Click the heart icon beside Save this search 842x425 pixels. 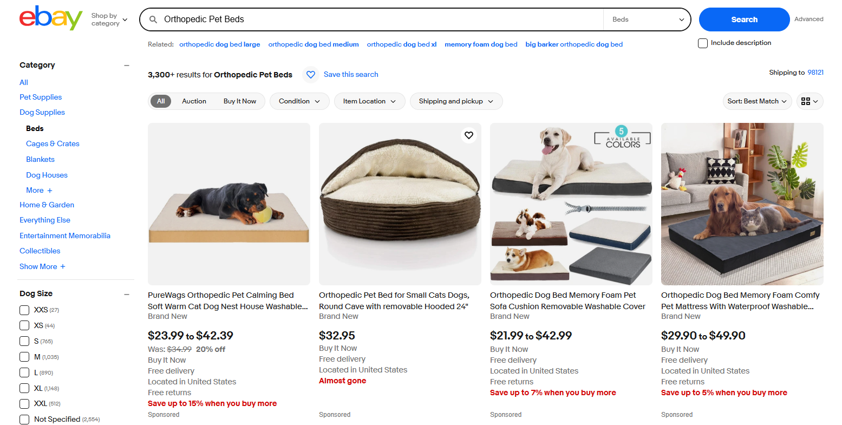click(310, 74)
